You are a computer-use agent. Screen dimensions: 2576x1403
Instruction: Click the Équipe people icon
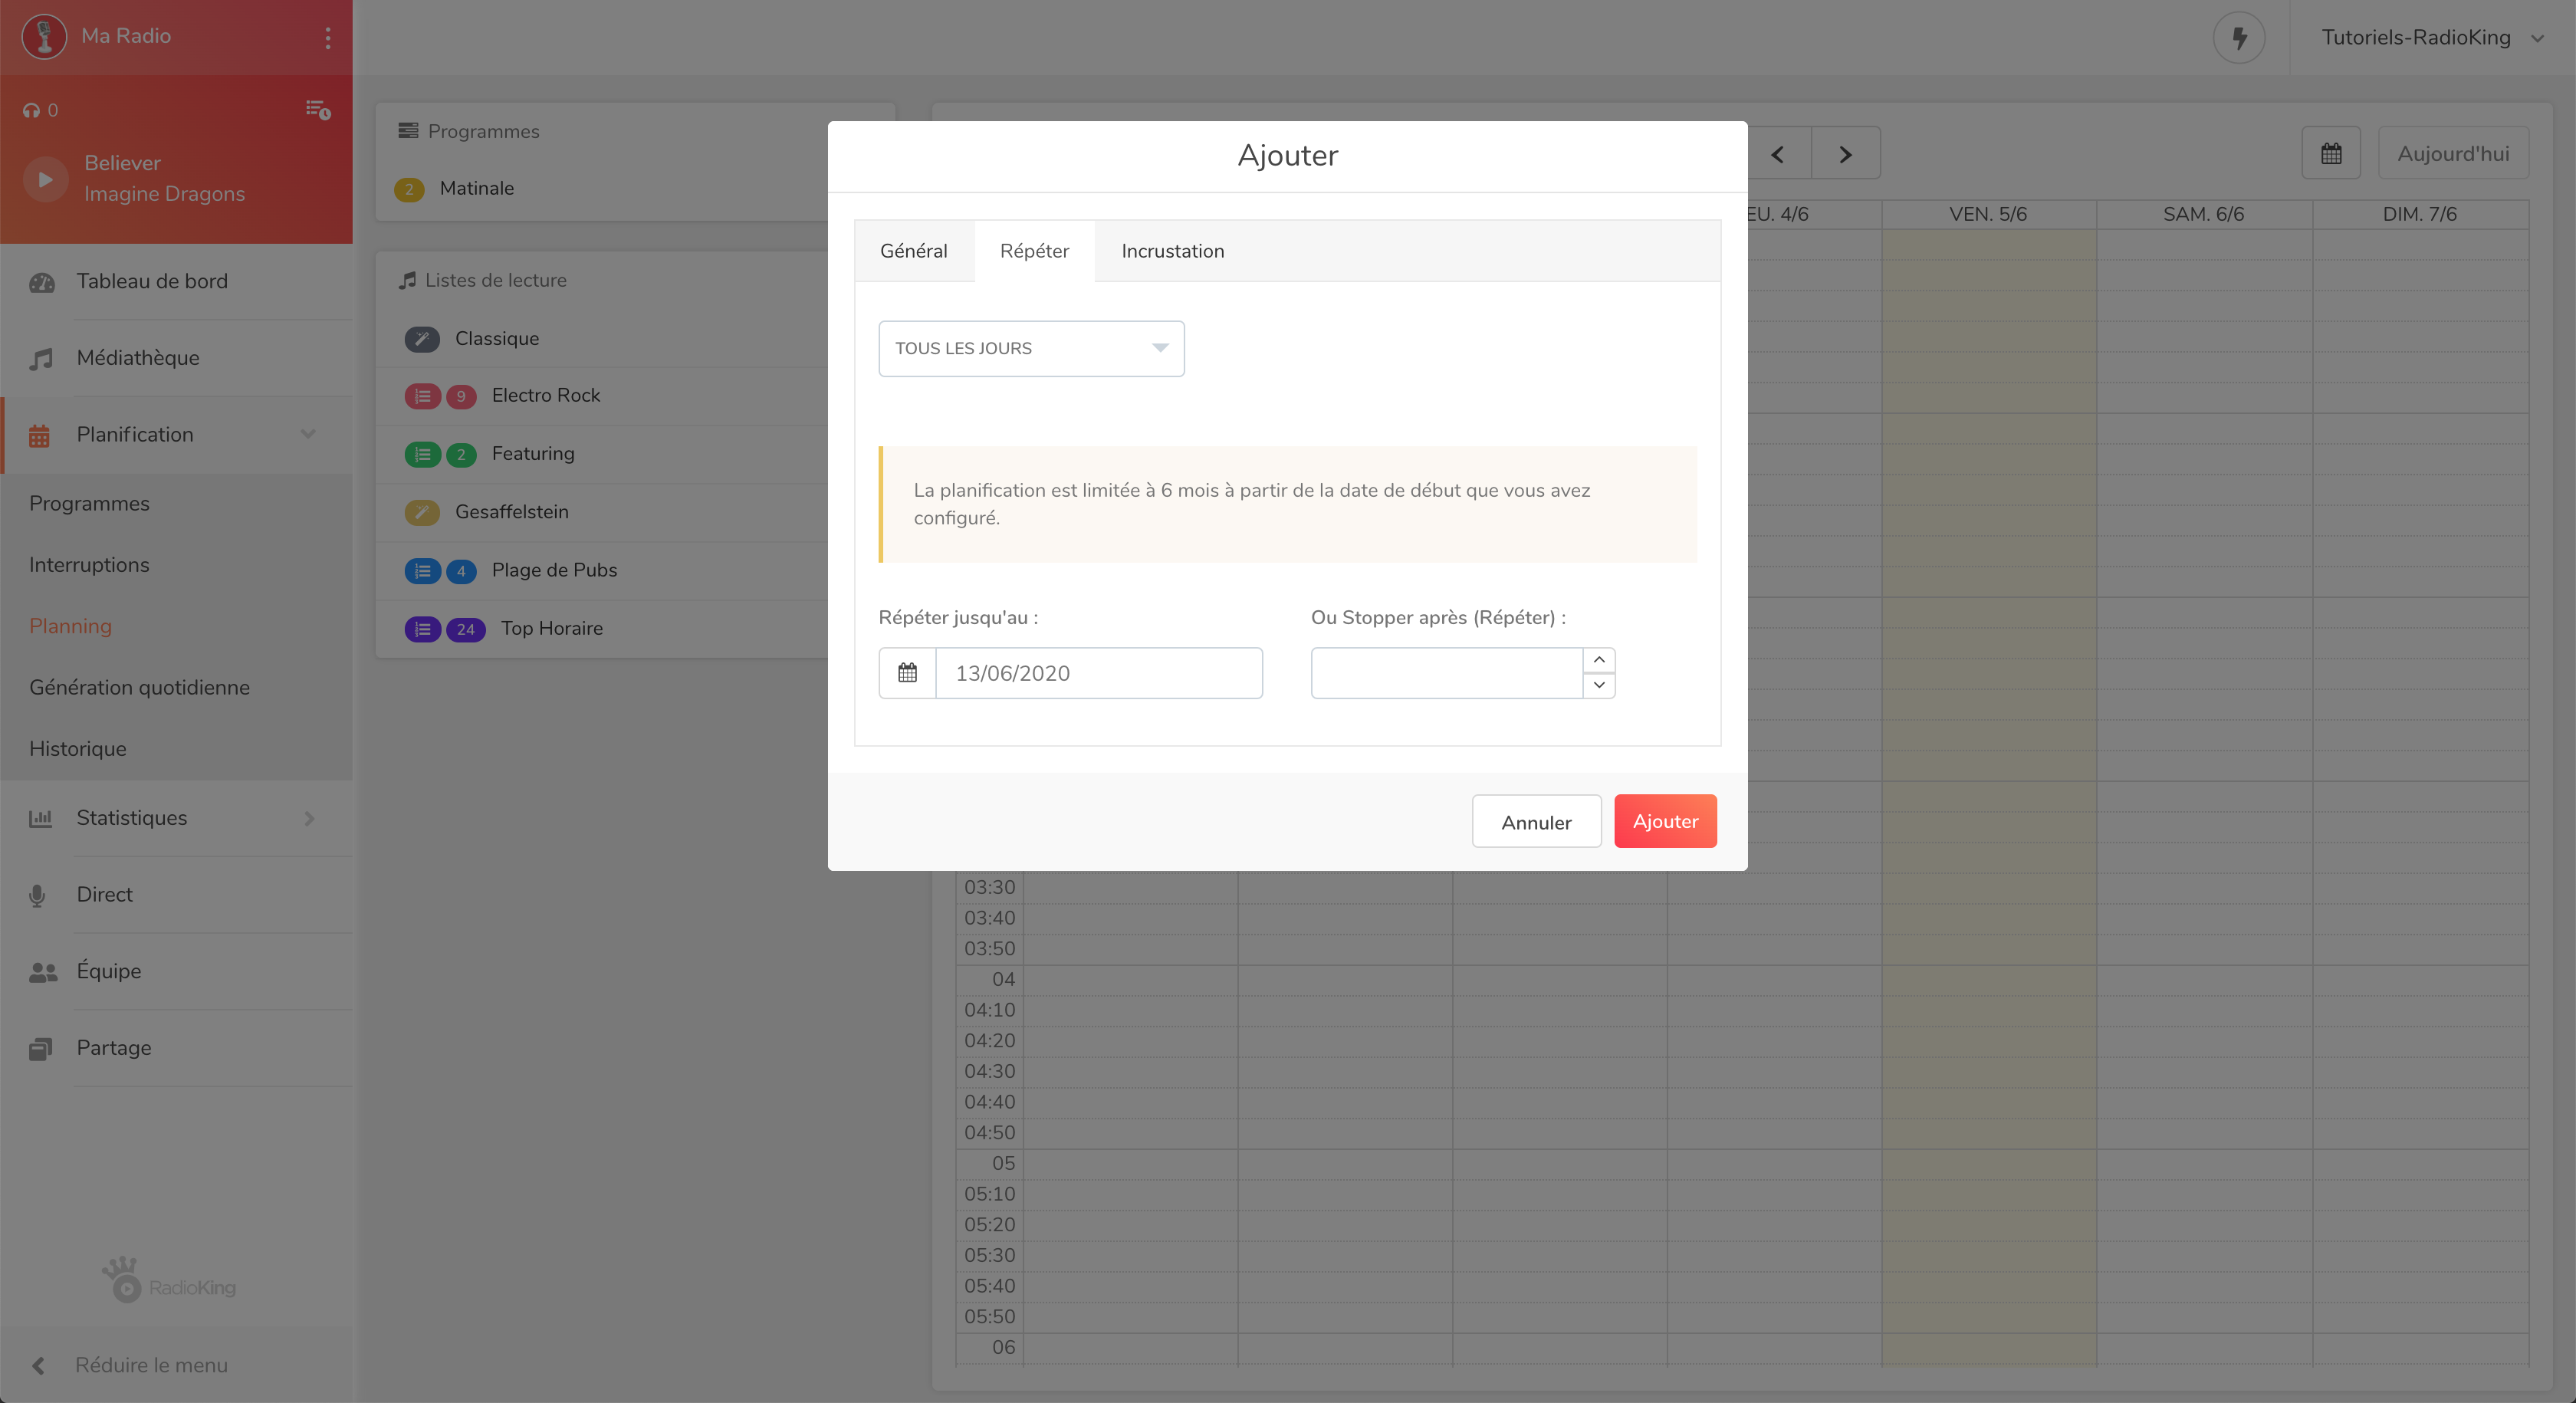[42, 972]
